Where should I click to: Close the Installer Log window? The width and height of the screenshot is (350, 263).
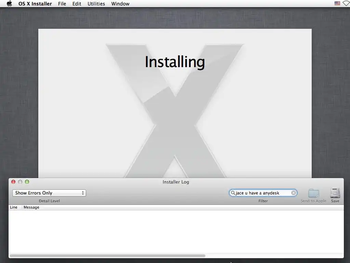(13, 182)
